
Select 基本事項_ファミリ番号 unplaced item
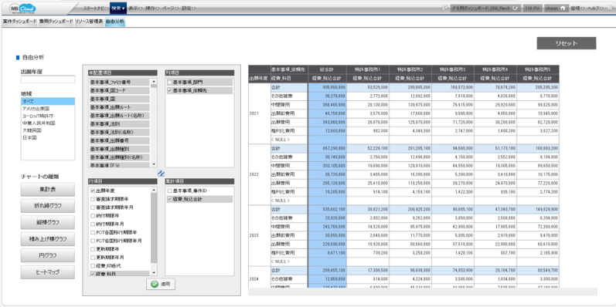tap(120, 83)
